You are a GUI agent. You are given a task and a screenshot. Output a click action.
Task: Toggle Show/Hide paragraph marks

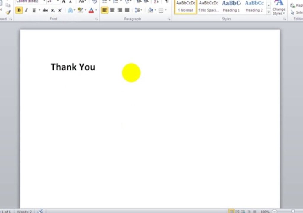(x=166, y=1)
